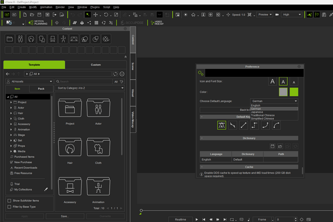This screenshot has width=333, height=222.
Task: Open the Video Mocap plugin button
Action: click(157, 23)
